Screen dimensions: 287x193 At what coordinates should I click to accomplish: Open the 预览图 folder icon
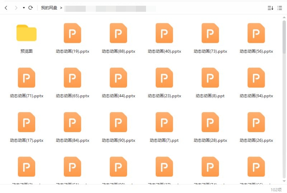27,33
